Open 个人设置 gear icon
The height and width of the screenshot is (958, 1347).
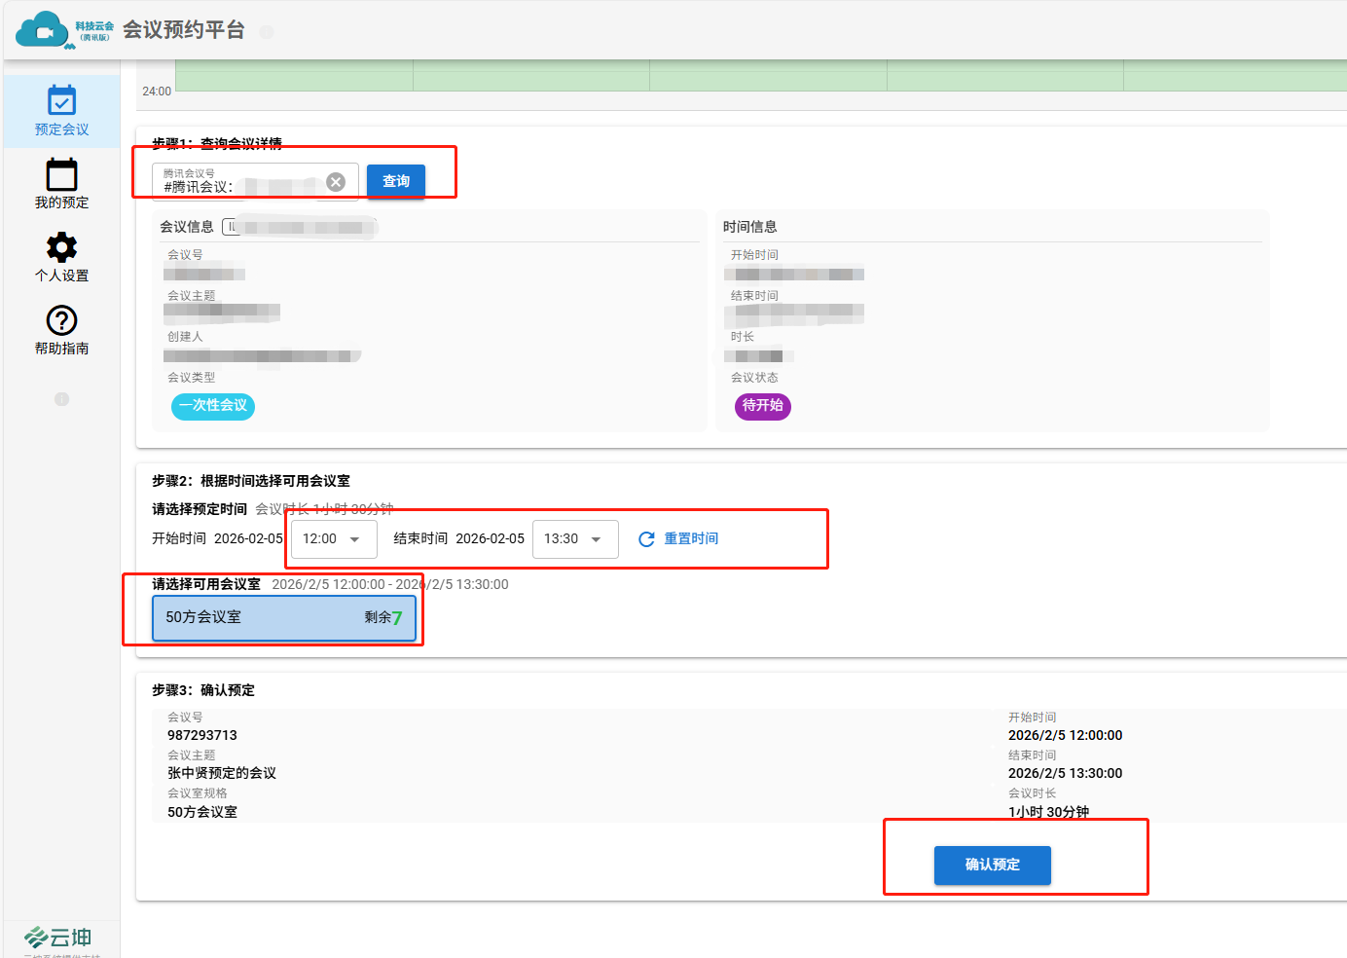tap(61, 248)
